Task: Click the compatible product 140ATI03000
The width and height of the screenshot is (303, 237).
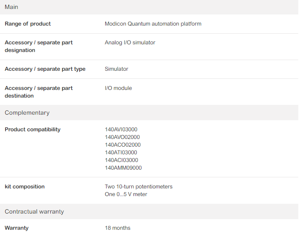Action: (121, 153)
